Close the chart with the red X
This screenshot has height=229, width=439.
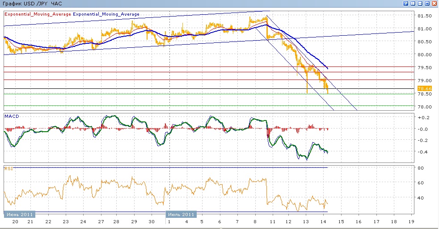pyautogui.click(x=434, y=4)
